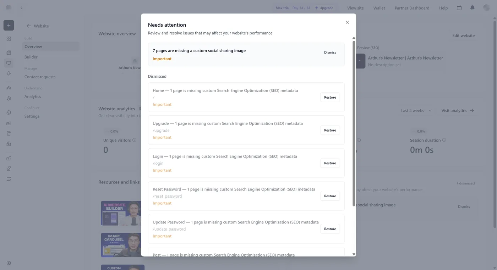Viewport: 497px width, 270px height.
Task: Click '/upgrade' path text
Action: click(x=161, y=131)
